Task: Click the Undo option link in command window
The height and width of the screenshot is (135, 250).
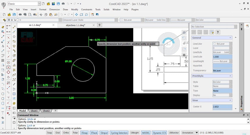Action: [x=30, y=119]
